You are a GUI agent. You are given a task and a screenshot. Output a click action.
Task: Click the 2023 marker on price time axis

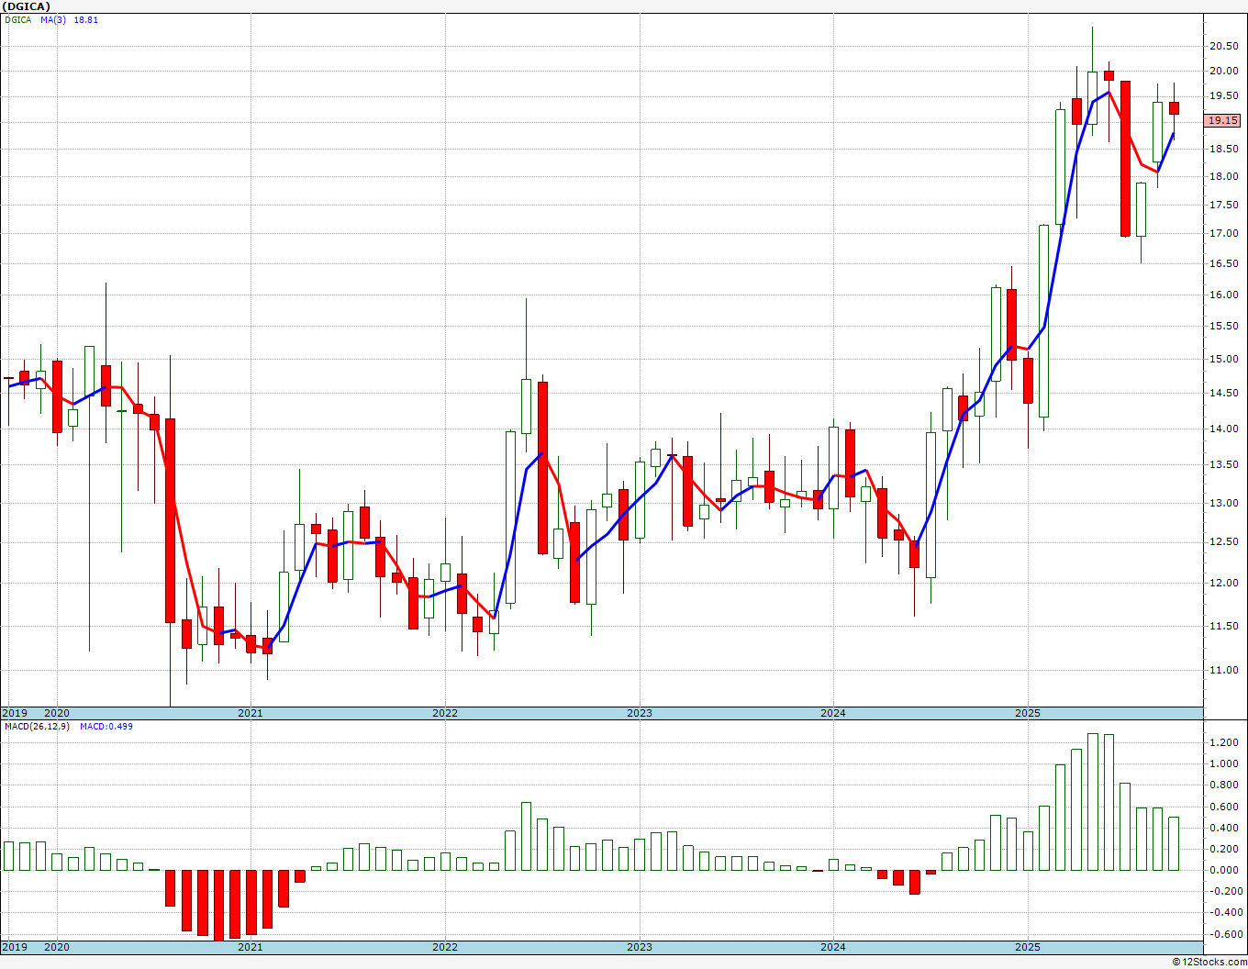[640, 713]
